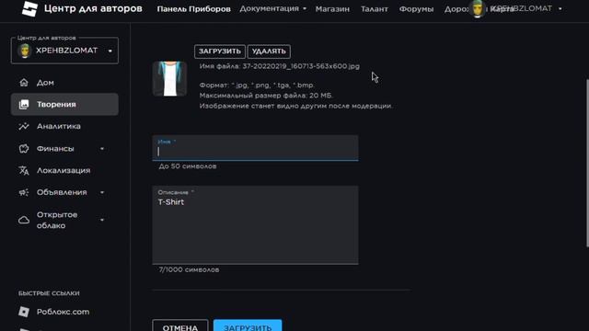Click the До 50 символов hint
The width and height of the screenshot is (589, 331).
(x=188, y=166)
